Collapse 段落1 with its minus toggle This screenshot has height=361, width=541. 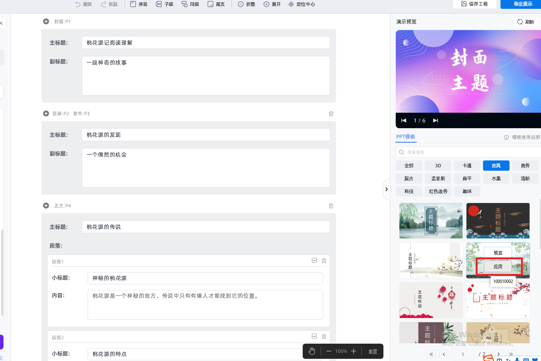[314, 260]
